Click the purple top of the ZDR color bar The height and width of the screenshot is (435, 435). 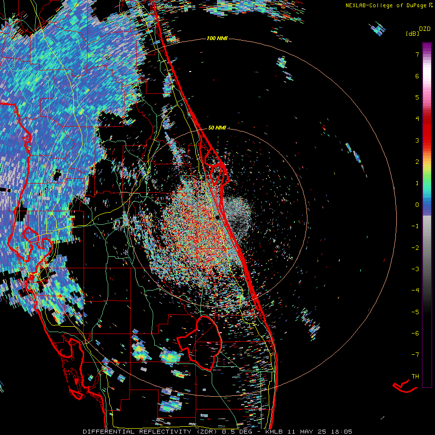click(427, 47)
